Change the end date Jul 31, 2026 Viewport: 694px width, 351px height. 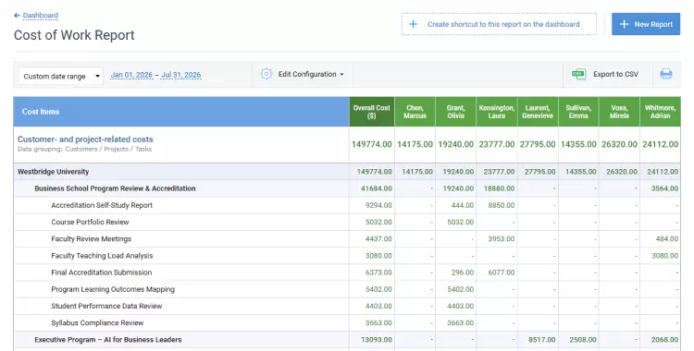tap(180, 75)
